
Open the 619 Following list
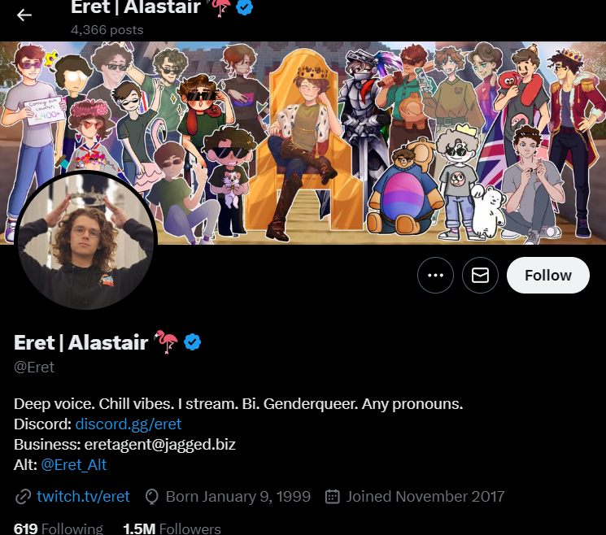point(59,528)
